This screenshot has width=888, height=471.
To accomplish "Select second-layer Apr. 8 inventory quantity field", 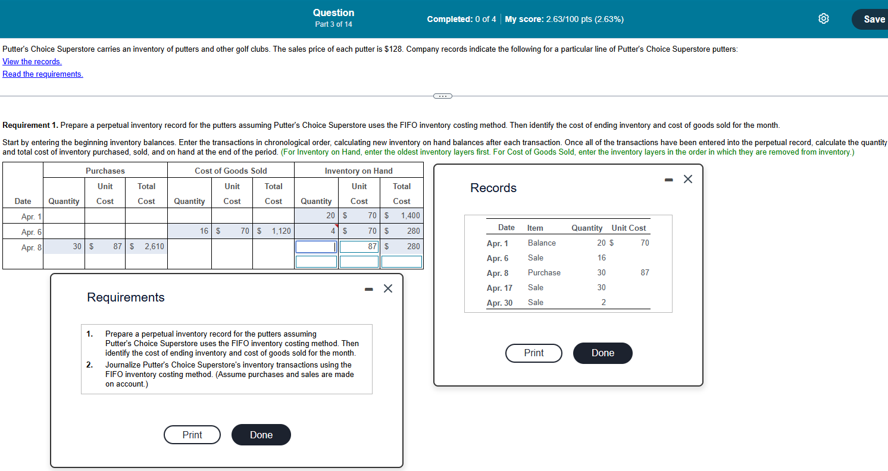I will click(317, 262).
